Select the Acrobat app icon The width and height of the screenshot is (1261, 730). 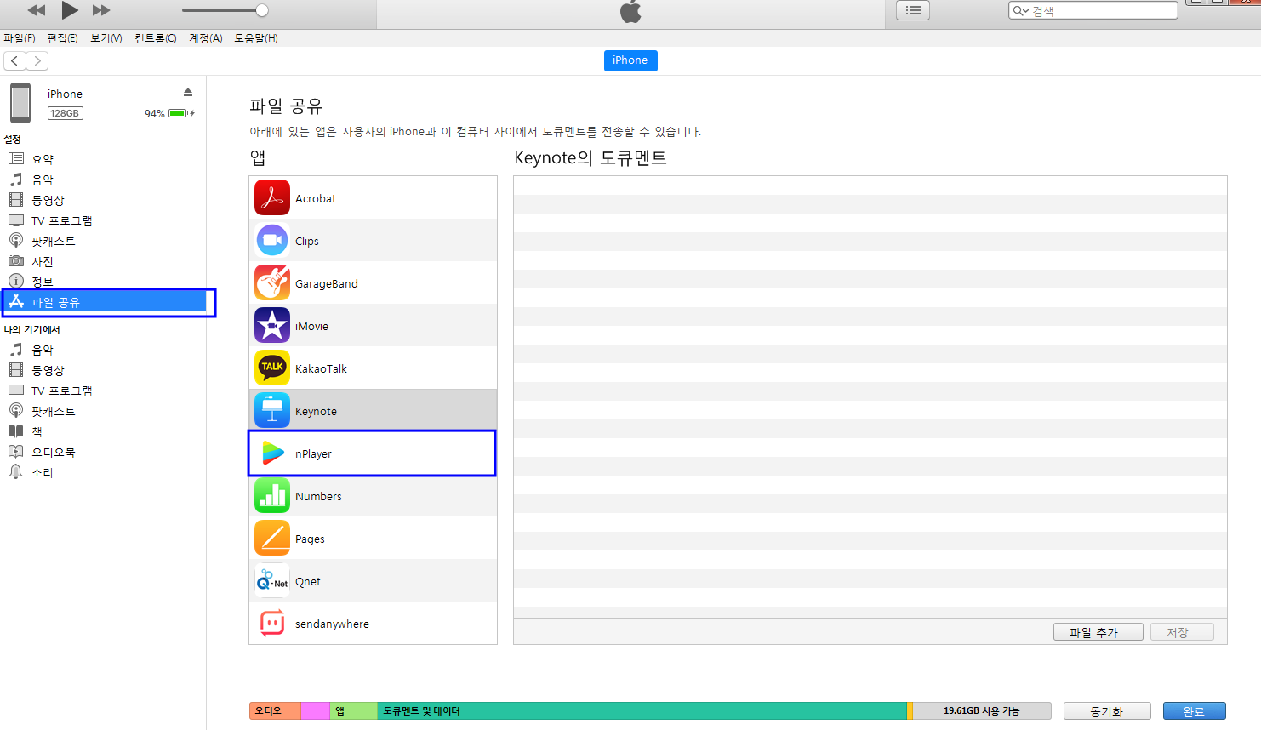tap(272, 198)
